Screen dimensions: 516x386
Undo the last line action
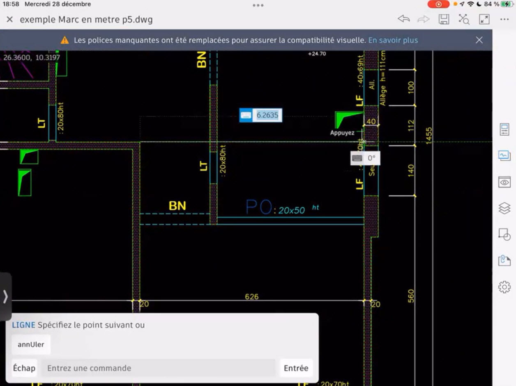(x=403, y=19)
